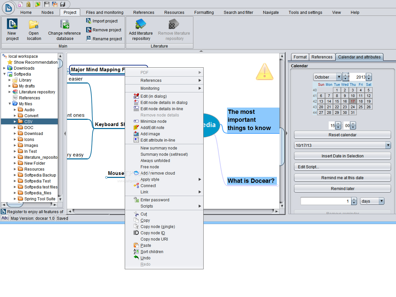Click Add literature repository icon
The image size is (396, 297).
(141, 24)
